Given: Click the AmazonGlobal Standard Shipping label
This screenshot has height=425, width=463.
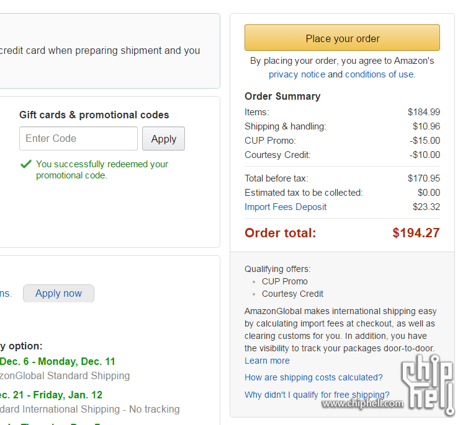Looking at the screenshot, I should [65, 376].
